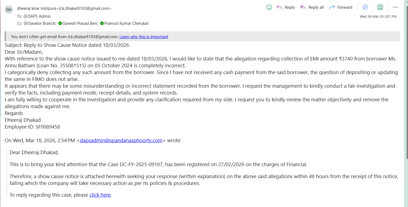Open the blue Viva Insights icon

point(365,7)
